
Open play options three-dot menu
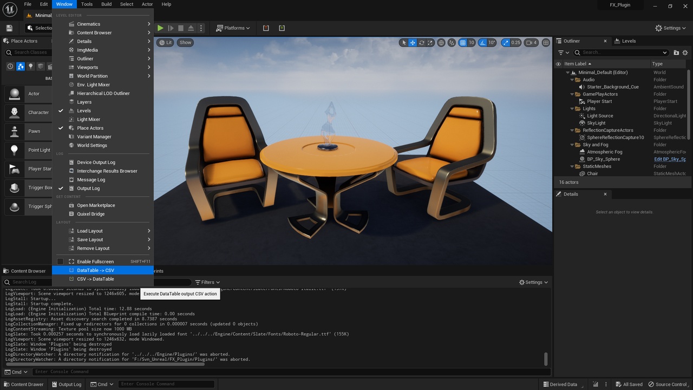tap(201, 28)
